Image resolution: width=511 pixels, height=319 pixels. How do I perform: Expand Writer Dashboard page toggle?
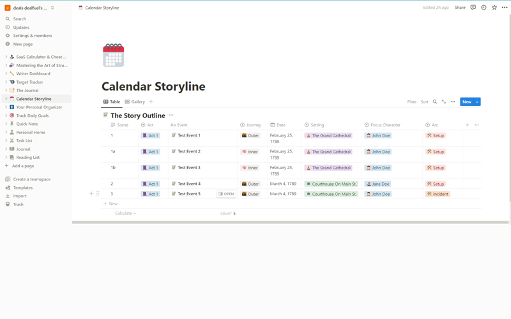pos(6,73)
